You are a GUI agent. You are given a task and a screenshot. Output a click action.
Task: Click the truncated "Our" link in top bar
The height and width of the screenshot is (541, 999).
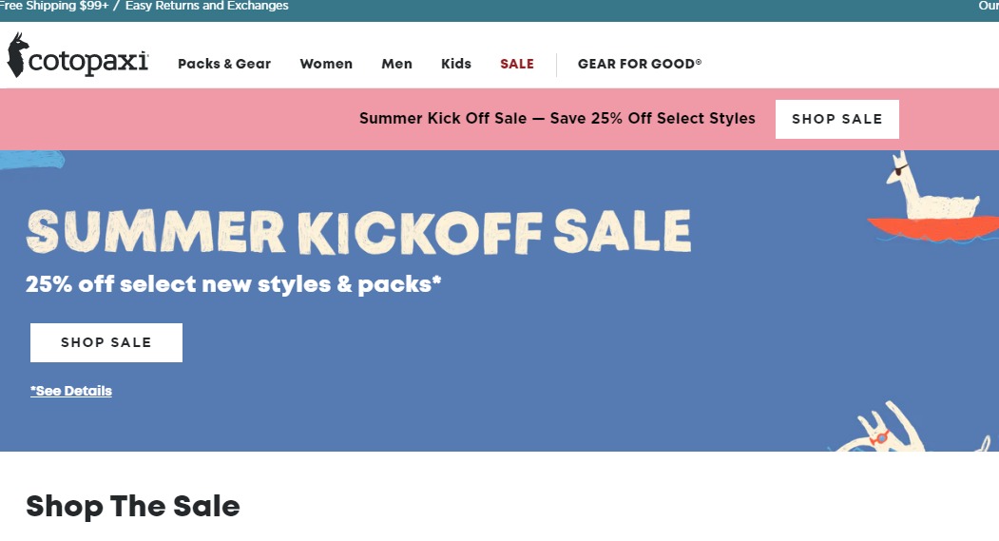(989, 7)
